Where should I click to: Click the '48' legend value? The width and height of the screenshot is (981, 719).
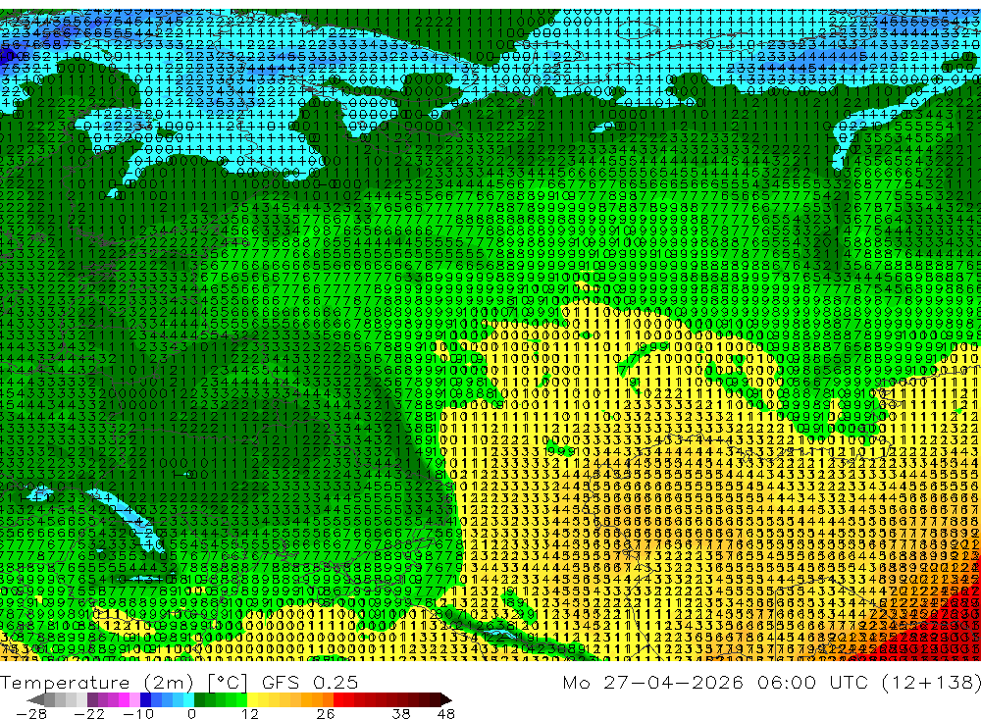(446, 713)
